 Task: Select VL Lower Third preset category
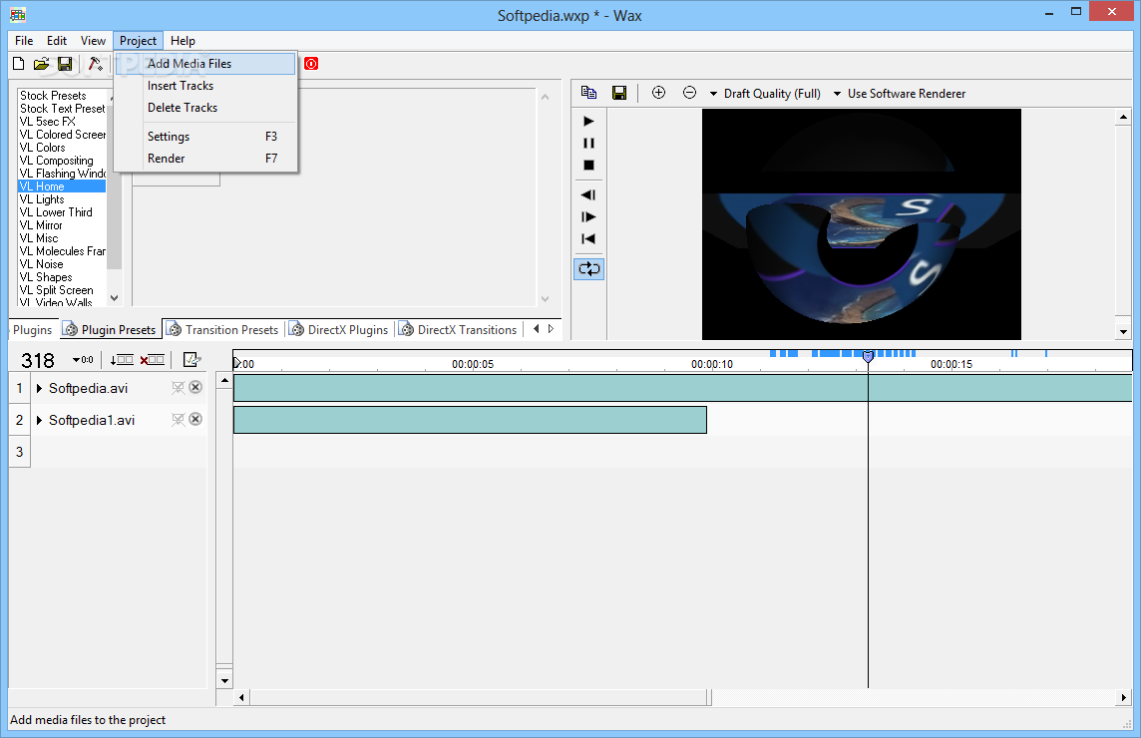pos(61,212)
